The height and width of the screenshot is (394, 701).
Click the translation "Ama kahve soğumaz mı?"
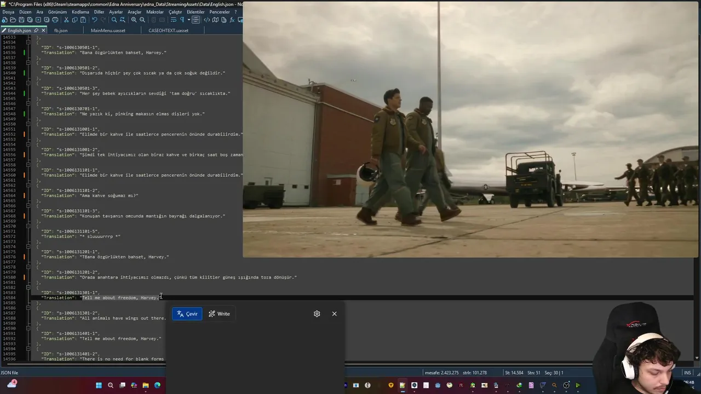pos(109,195)
